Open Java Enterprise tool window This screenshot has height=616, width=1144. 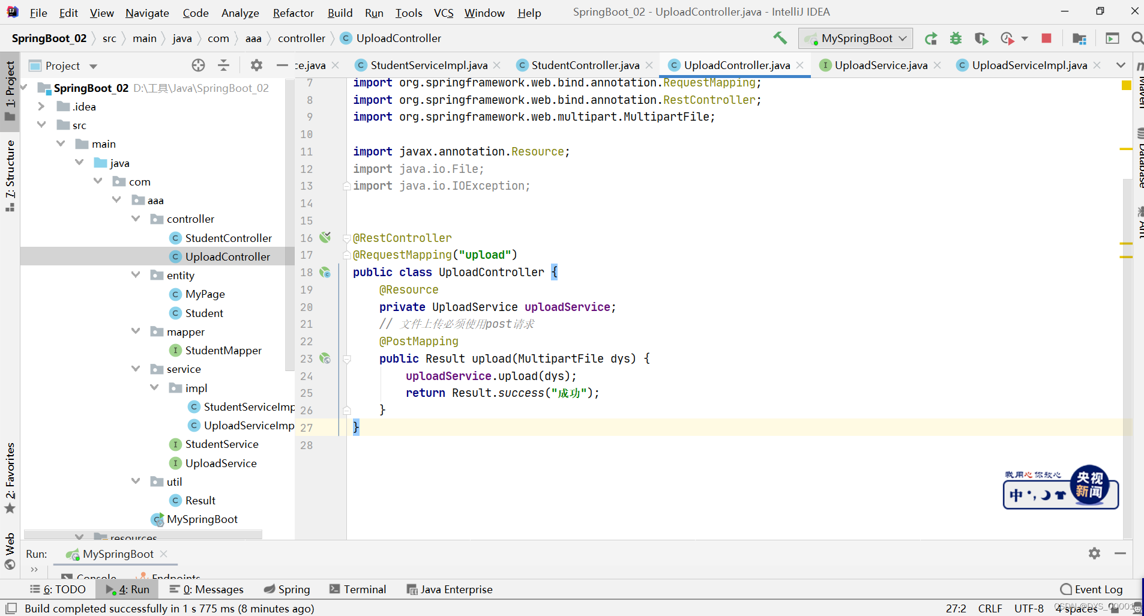(x=450, y=589)
